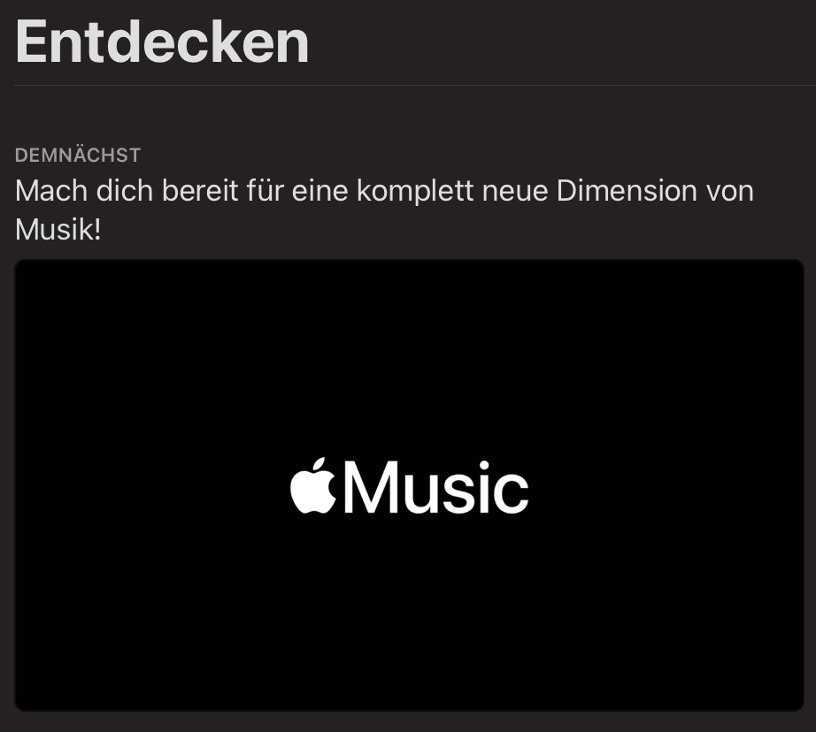Click the word 'Dimension' in the headline
This screenshot has width=816, height=732.
click(627, 191)
